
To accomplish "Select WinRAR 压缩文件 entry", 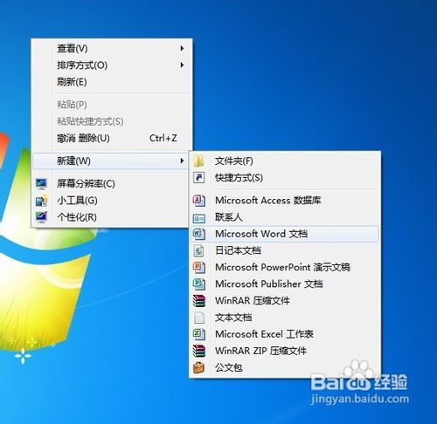I will point(285,301).
